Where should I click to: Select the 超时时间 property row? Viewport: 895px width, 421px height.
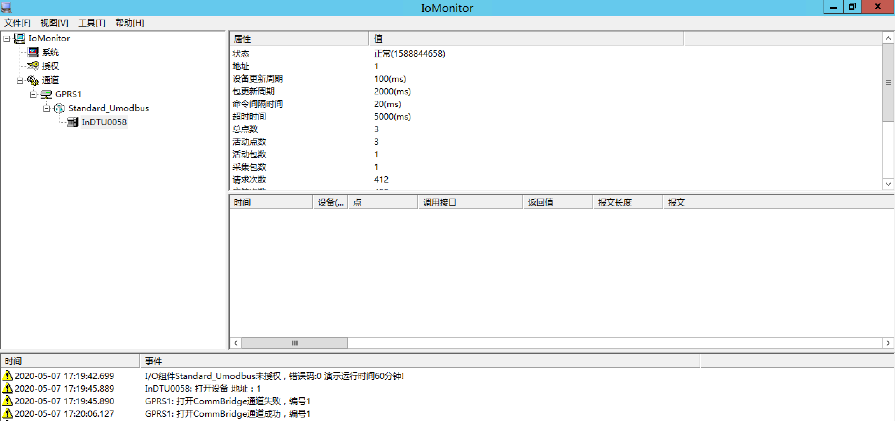[x=249, y=116]
